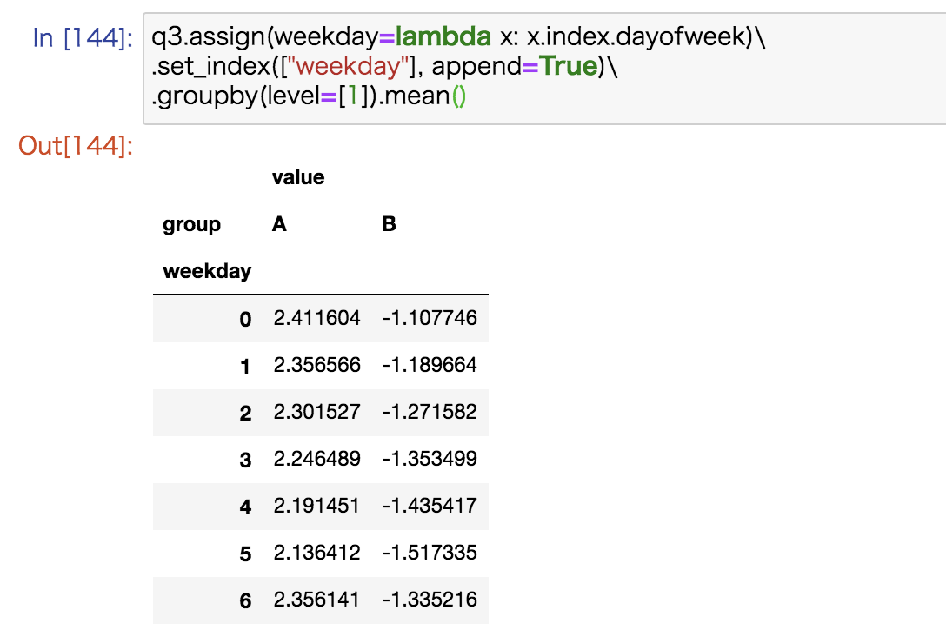The image size is (946, 643).
Task: Click cell value 2.411604
Action: pos(316,319)
